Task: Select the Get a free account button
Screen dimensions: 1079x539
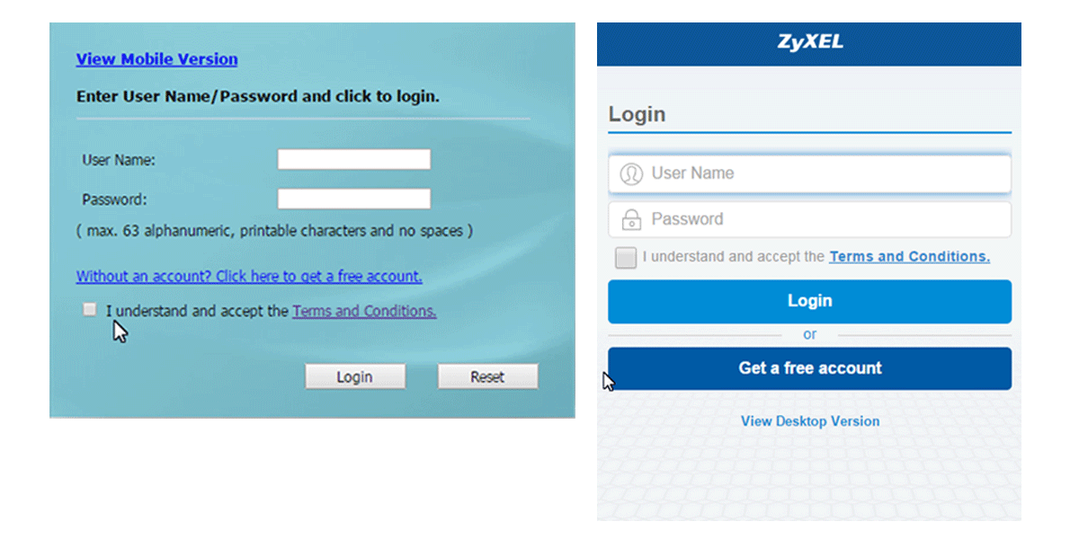Action: click(x=809, y=368)
